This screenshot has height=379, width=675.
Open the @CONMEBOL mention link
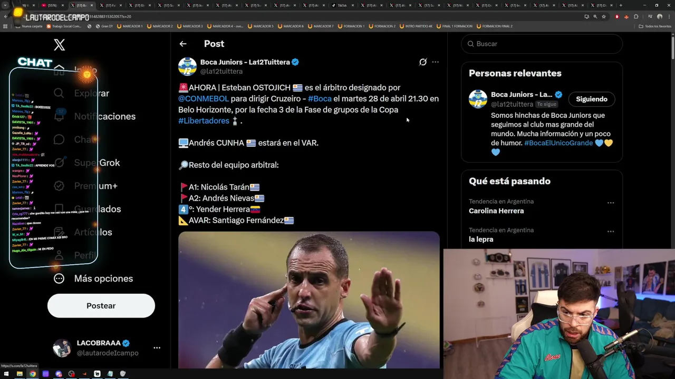204,98
